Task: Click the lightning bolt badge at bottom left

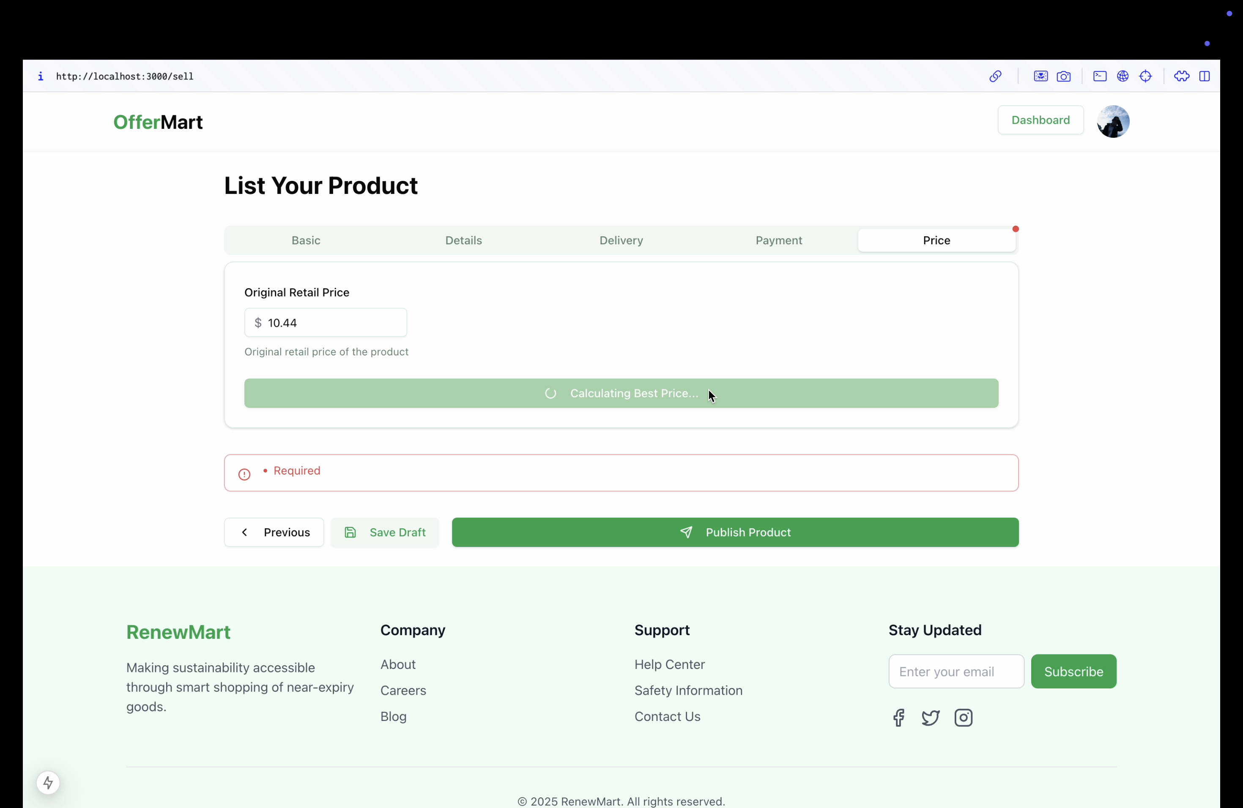Action: 48,782
